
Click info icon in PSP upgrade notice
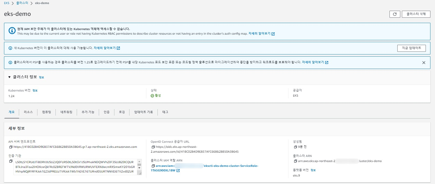10,62
